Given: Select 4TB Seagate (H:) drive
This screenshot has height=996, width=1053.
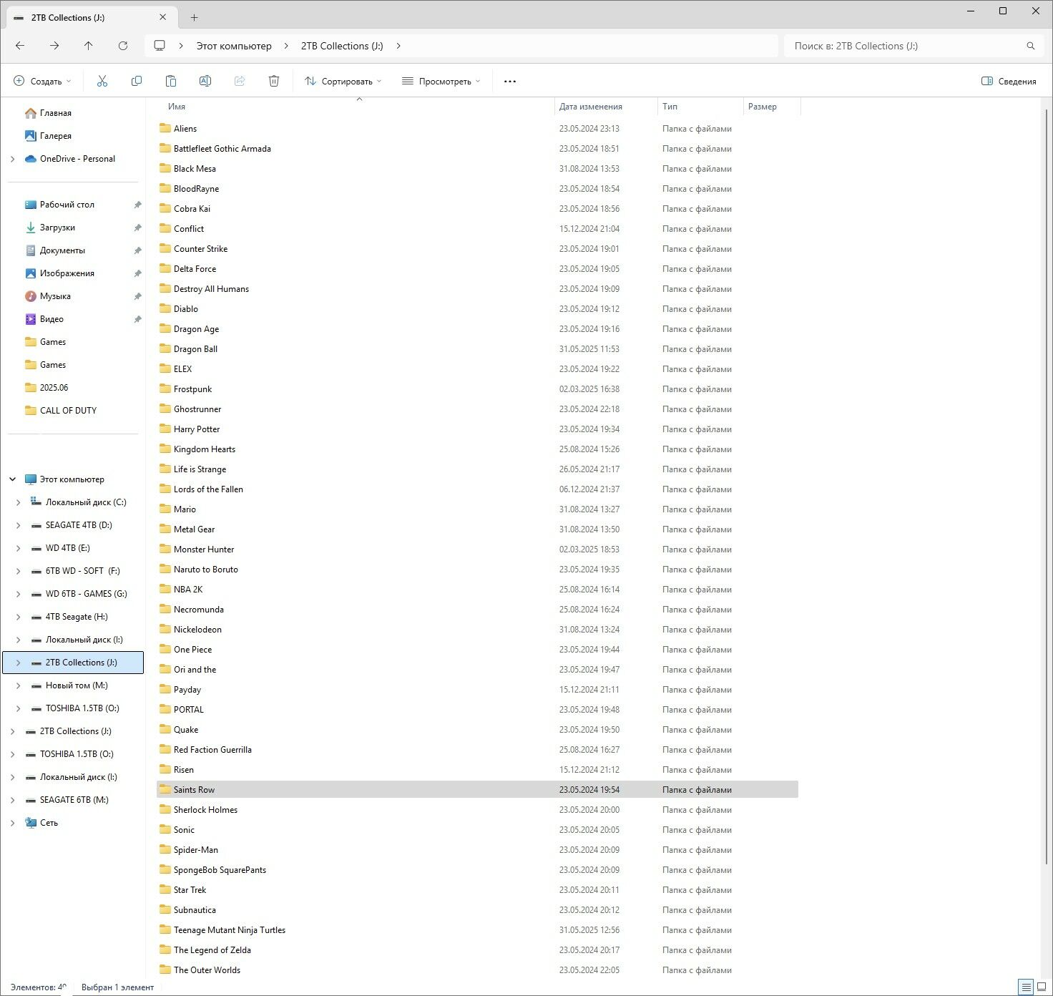Looking at the screenshot, I should coord(77,617).
